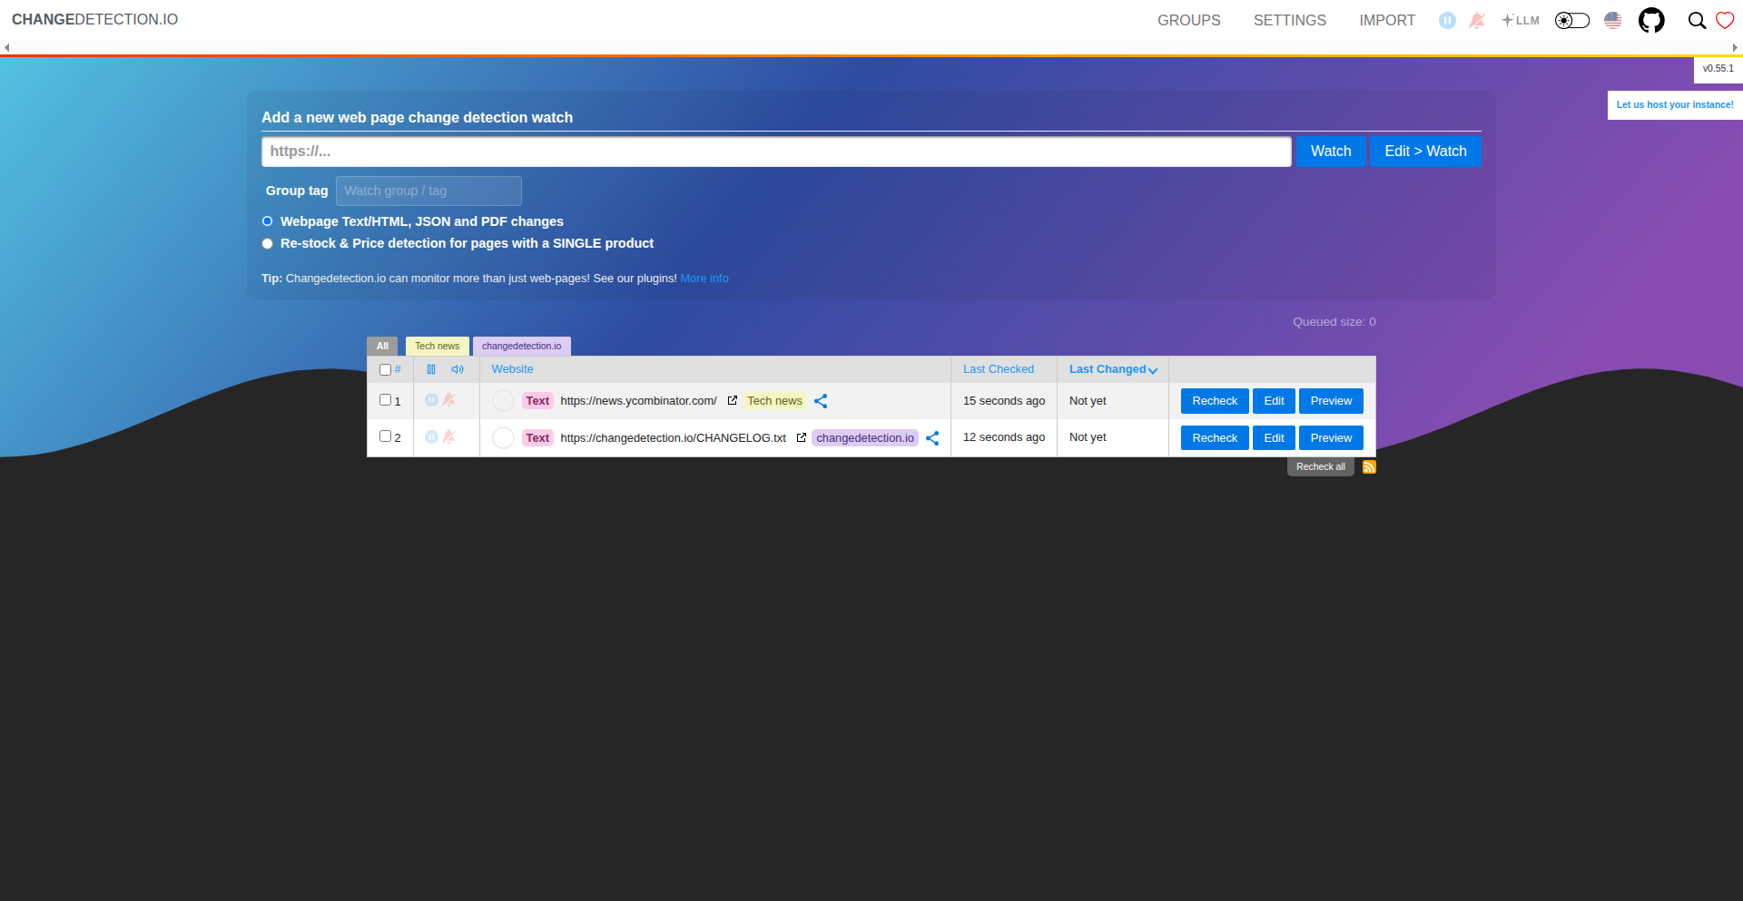Share the news.ycombinator.com watch
The image size is (1743, 901).
[x=821, y=401]
